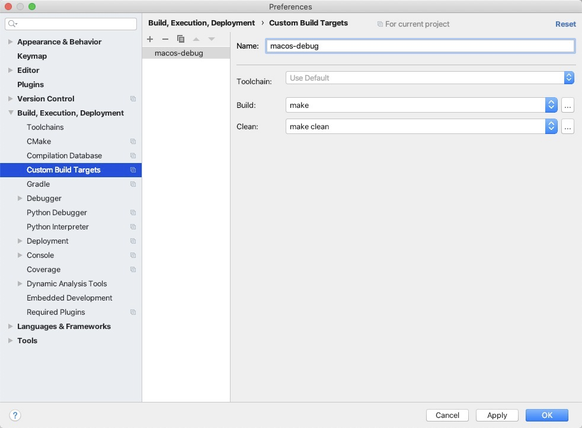The image size is (582, 428).
Task: Open the help question mark
Action: click(15, 415)
